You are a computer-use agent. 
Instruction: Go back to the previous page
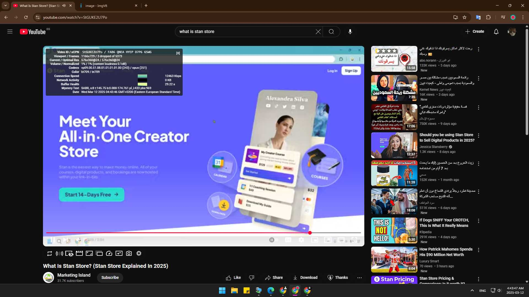[x=6, y=17]
